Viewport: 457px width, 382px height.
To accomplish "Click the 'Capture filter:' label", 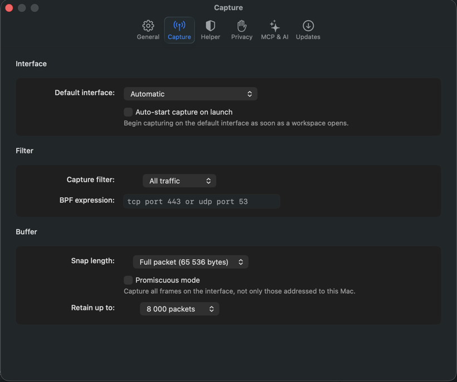I will (x=91, y=180).
